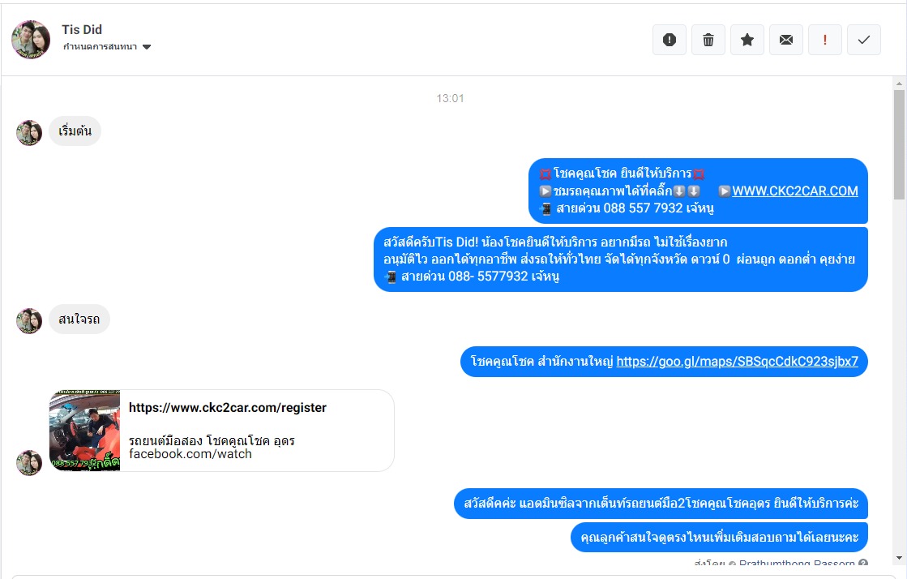This screenshot has height=579, width=907.
Task: Mark conversation unread with envelope icon
Action: click(x=786, y=40)
